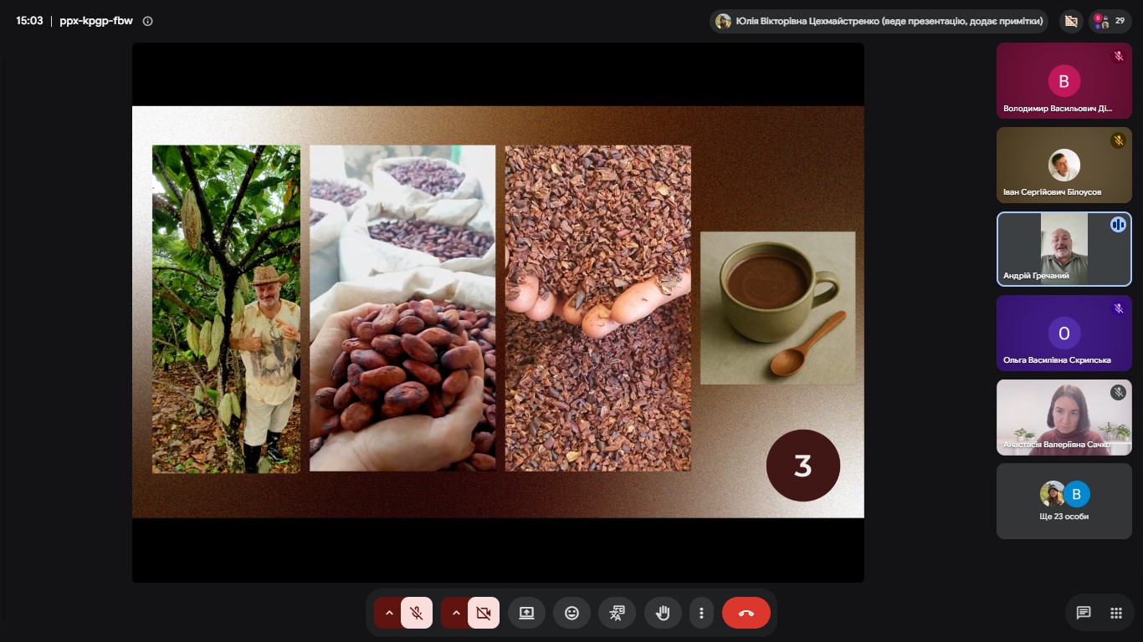Click muted mic icon on Анастасія Сачко tile

[x=1118, y=392]
